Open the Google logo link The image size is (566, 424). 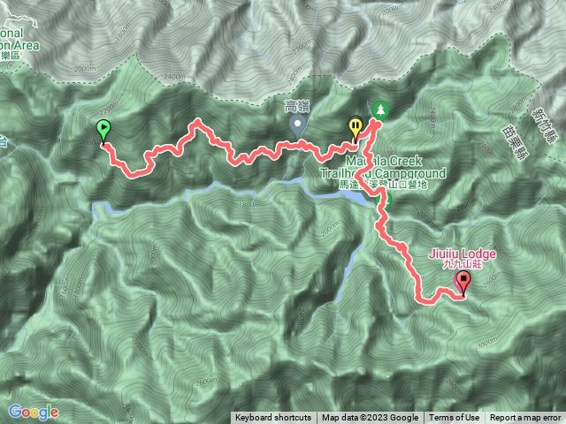(x=34, y=412)
